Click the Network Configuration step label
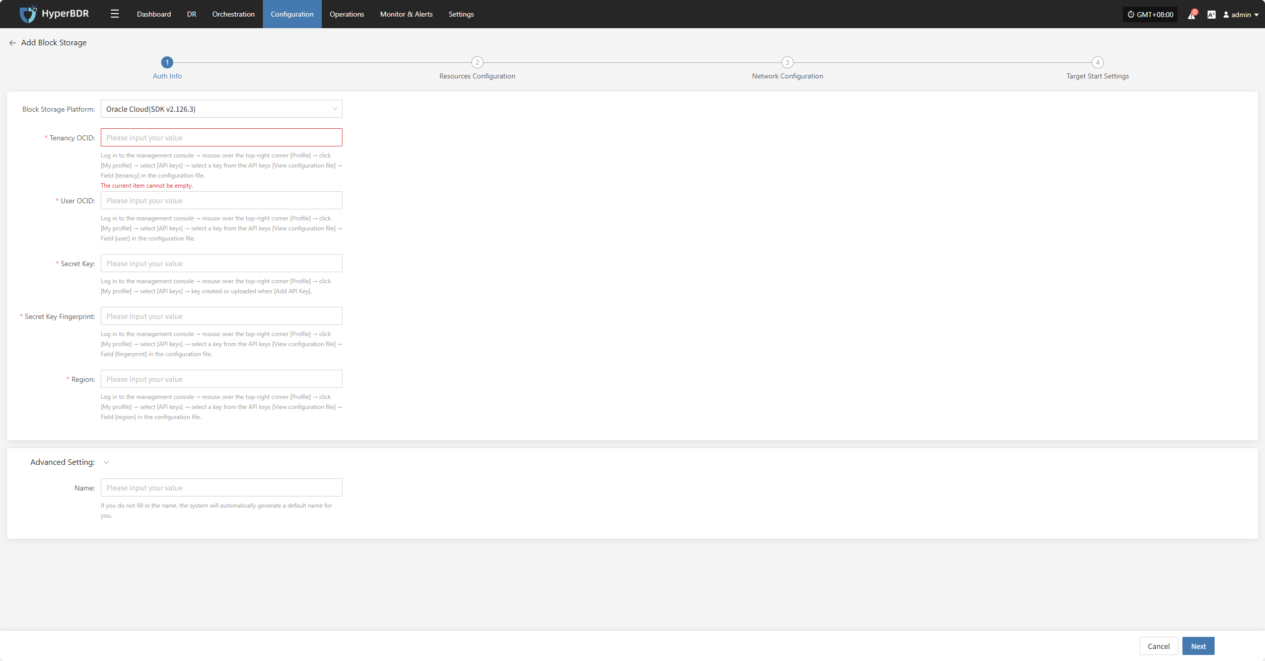1265x661 pixels. click(x=788, y=76)
